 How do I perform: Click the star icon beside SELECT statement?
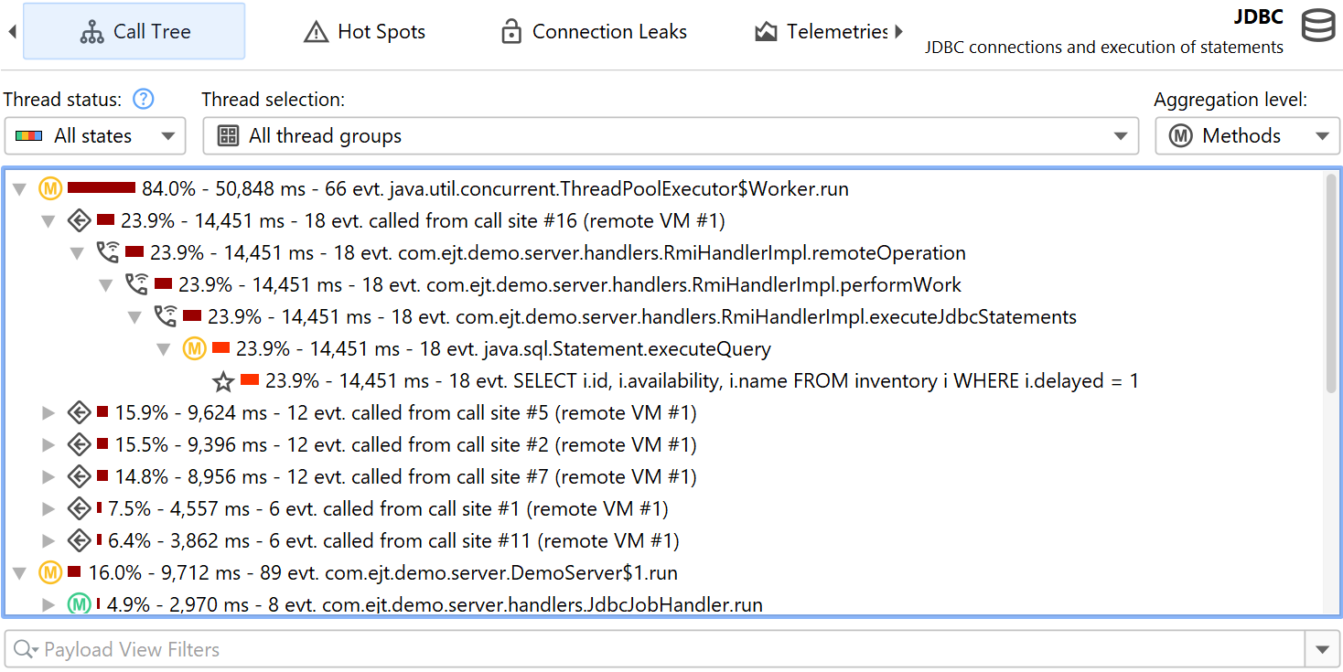pos(223,381)
